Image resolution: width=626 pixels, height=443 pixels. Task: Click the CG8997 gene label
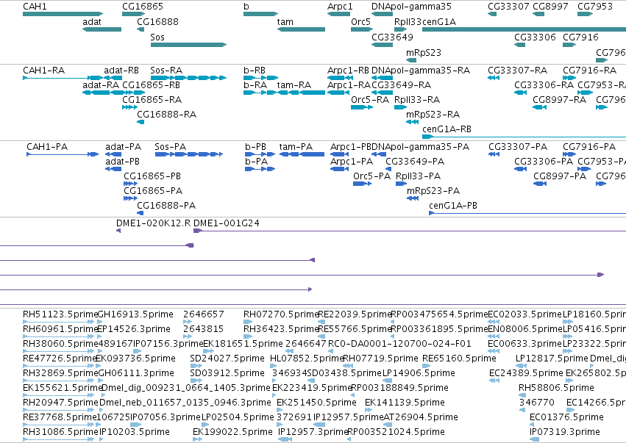550,7
